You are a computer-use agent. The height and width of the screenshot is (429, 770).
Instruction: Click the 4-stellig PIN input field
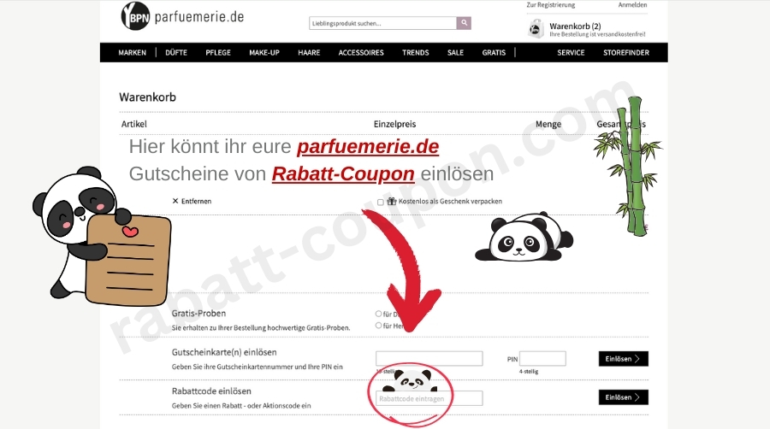pos(542,359)
